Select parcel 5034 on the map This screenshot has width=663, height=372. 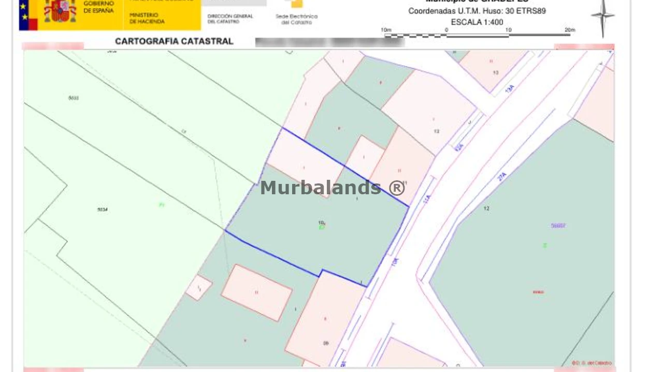pos(103,209)
